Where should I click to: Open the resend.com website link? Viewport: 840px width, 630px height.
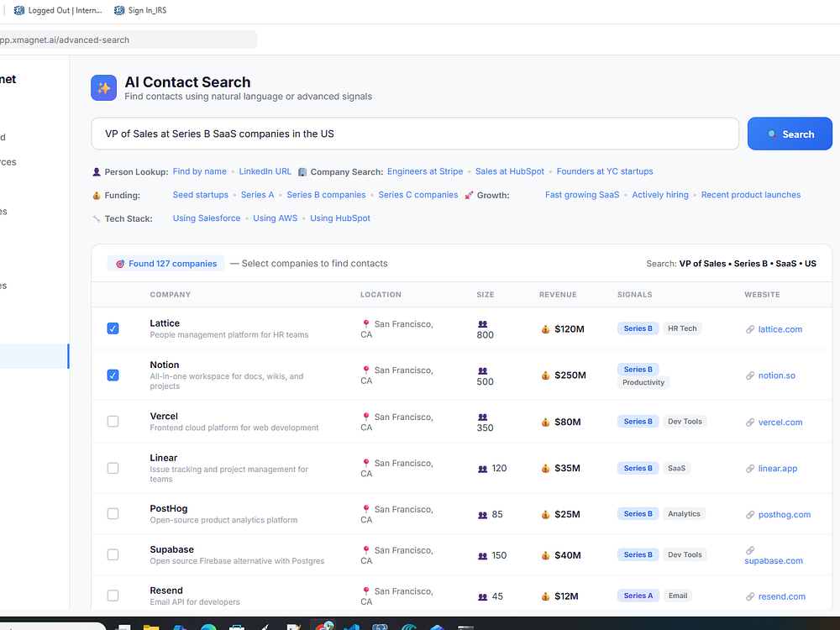click(x=781, y=596)
